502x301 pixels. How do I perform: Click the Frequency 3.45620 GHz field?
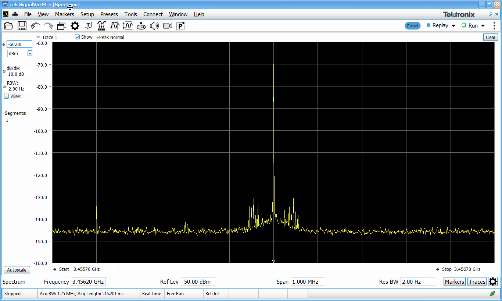[x=88, y=282]
